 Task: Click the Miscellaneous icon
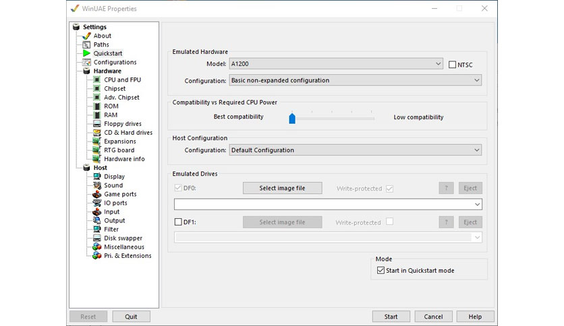tap(96, 247)
